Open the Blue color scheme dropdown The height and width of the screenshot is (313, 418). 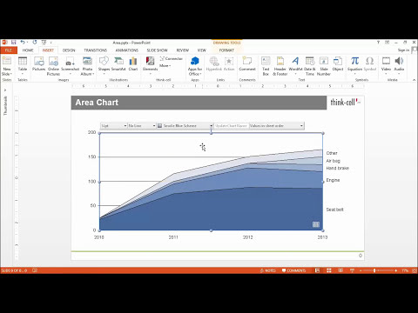(185, 126)
